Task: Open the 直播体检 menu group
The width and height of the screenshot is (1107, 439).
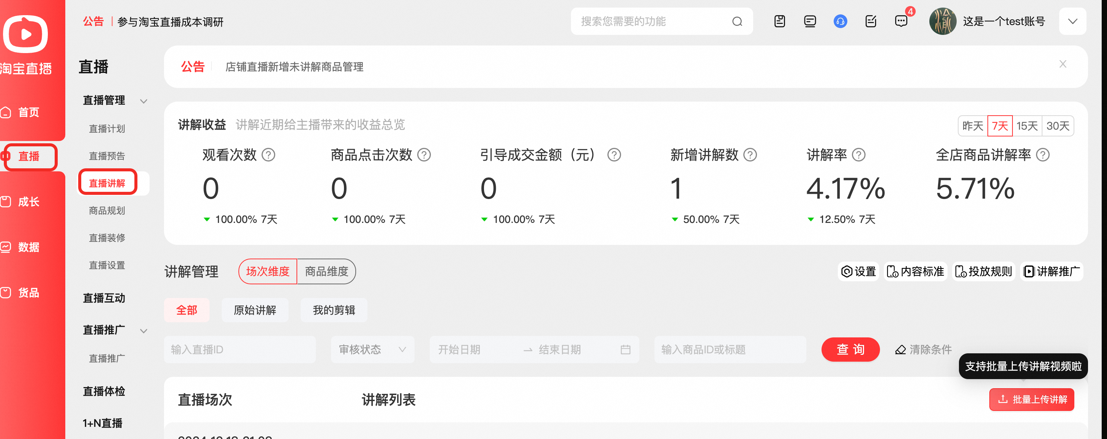Action: click(104, 391)
